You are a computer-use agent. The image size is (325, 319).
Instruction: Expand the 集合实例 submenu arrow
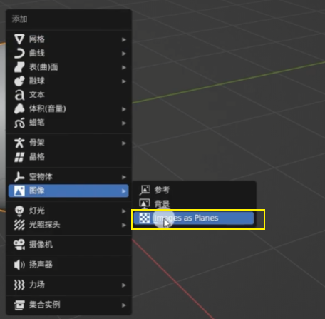[124, 305]
